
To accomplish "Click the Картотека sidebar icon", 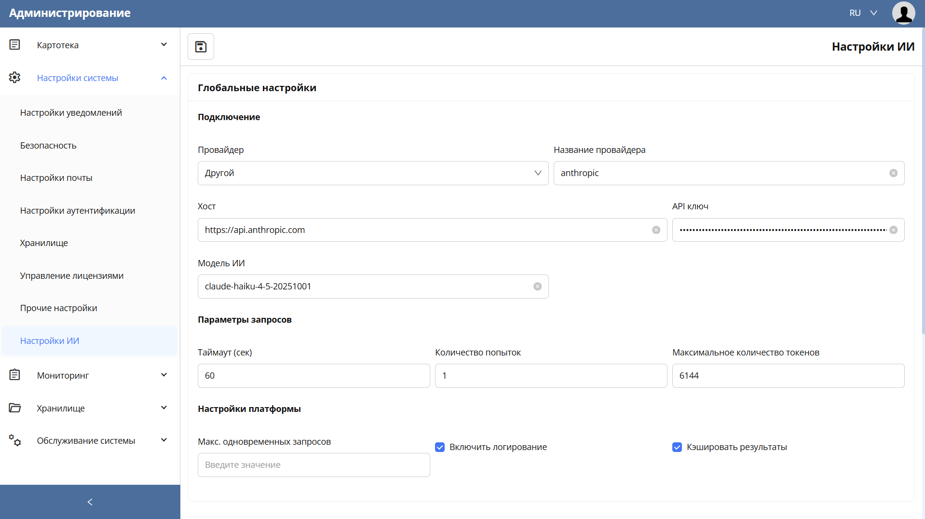I will click(14, 45).
